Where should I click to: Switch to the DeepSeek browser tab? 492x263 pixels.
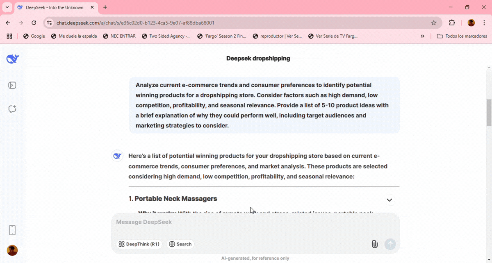tap(53, 7)
